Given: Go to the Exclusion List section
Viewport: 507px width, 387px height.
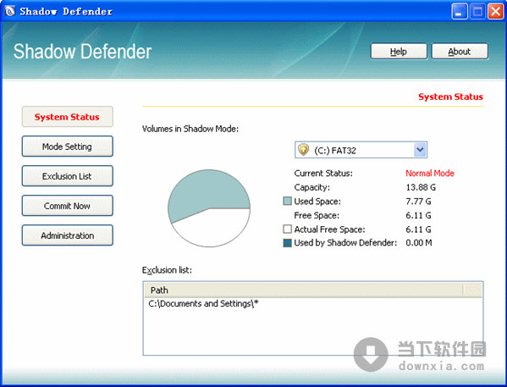Looking at the screenshot, I should [67, 176].
